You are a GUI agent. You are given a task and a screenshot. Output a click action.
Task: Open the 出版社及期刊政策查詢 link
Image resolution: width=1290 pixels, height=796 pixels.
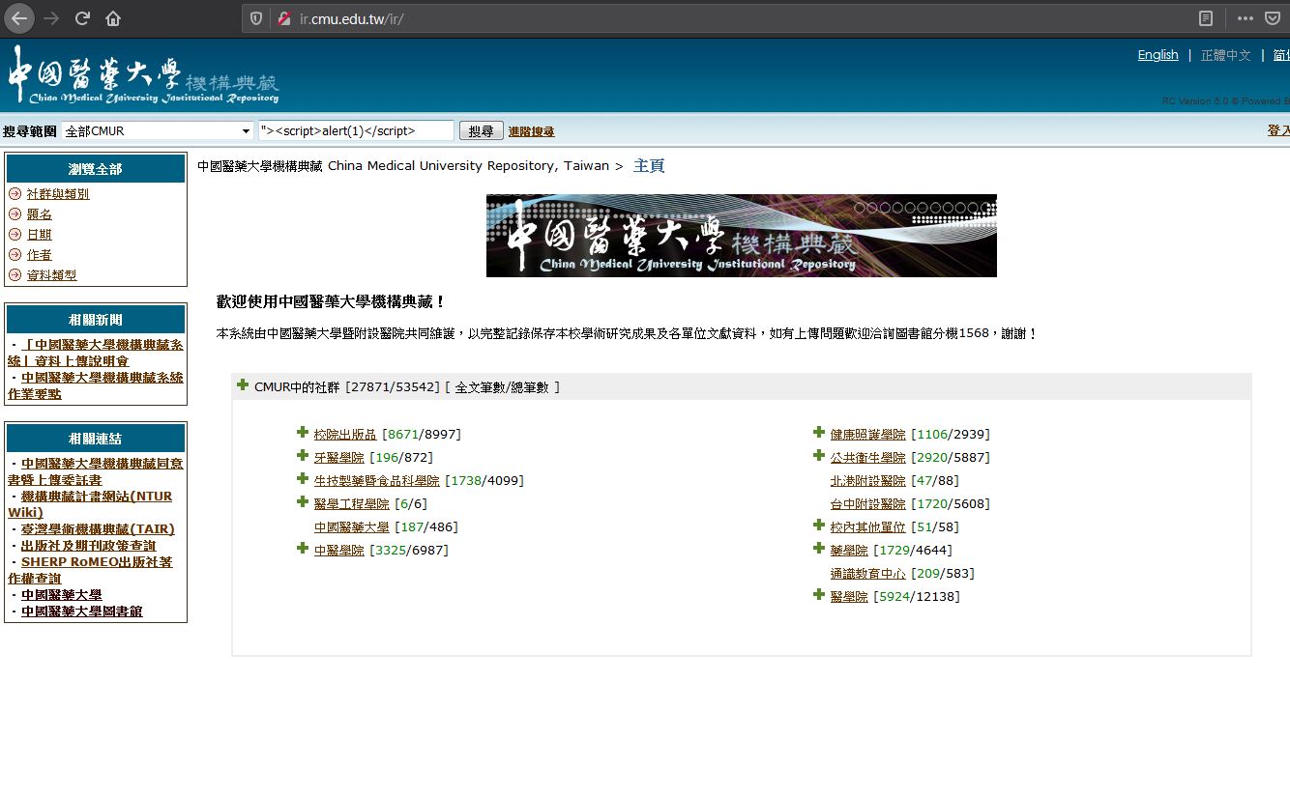89,546
